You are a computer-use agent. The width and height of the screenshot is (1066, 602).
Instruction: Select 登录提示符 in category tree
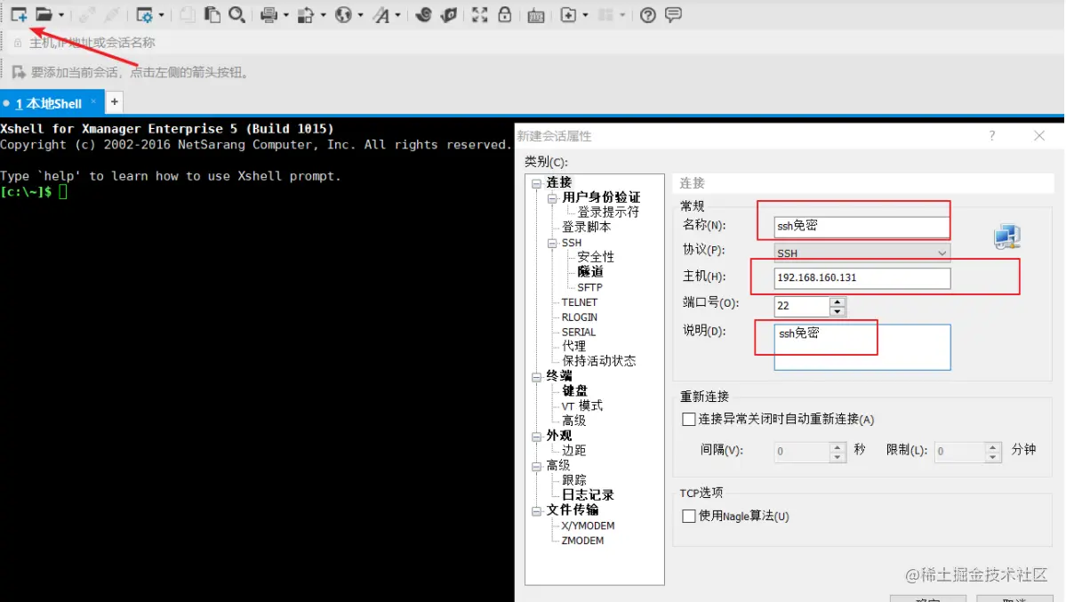pyautogui.click(x=608, y=213)
